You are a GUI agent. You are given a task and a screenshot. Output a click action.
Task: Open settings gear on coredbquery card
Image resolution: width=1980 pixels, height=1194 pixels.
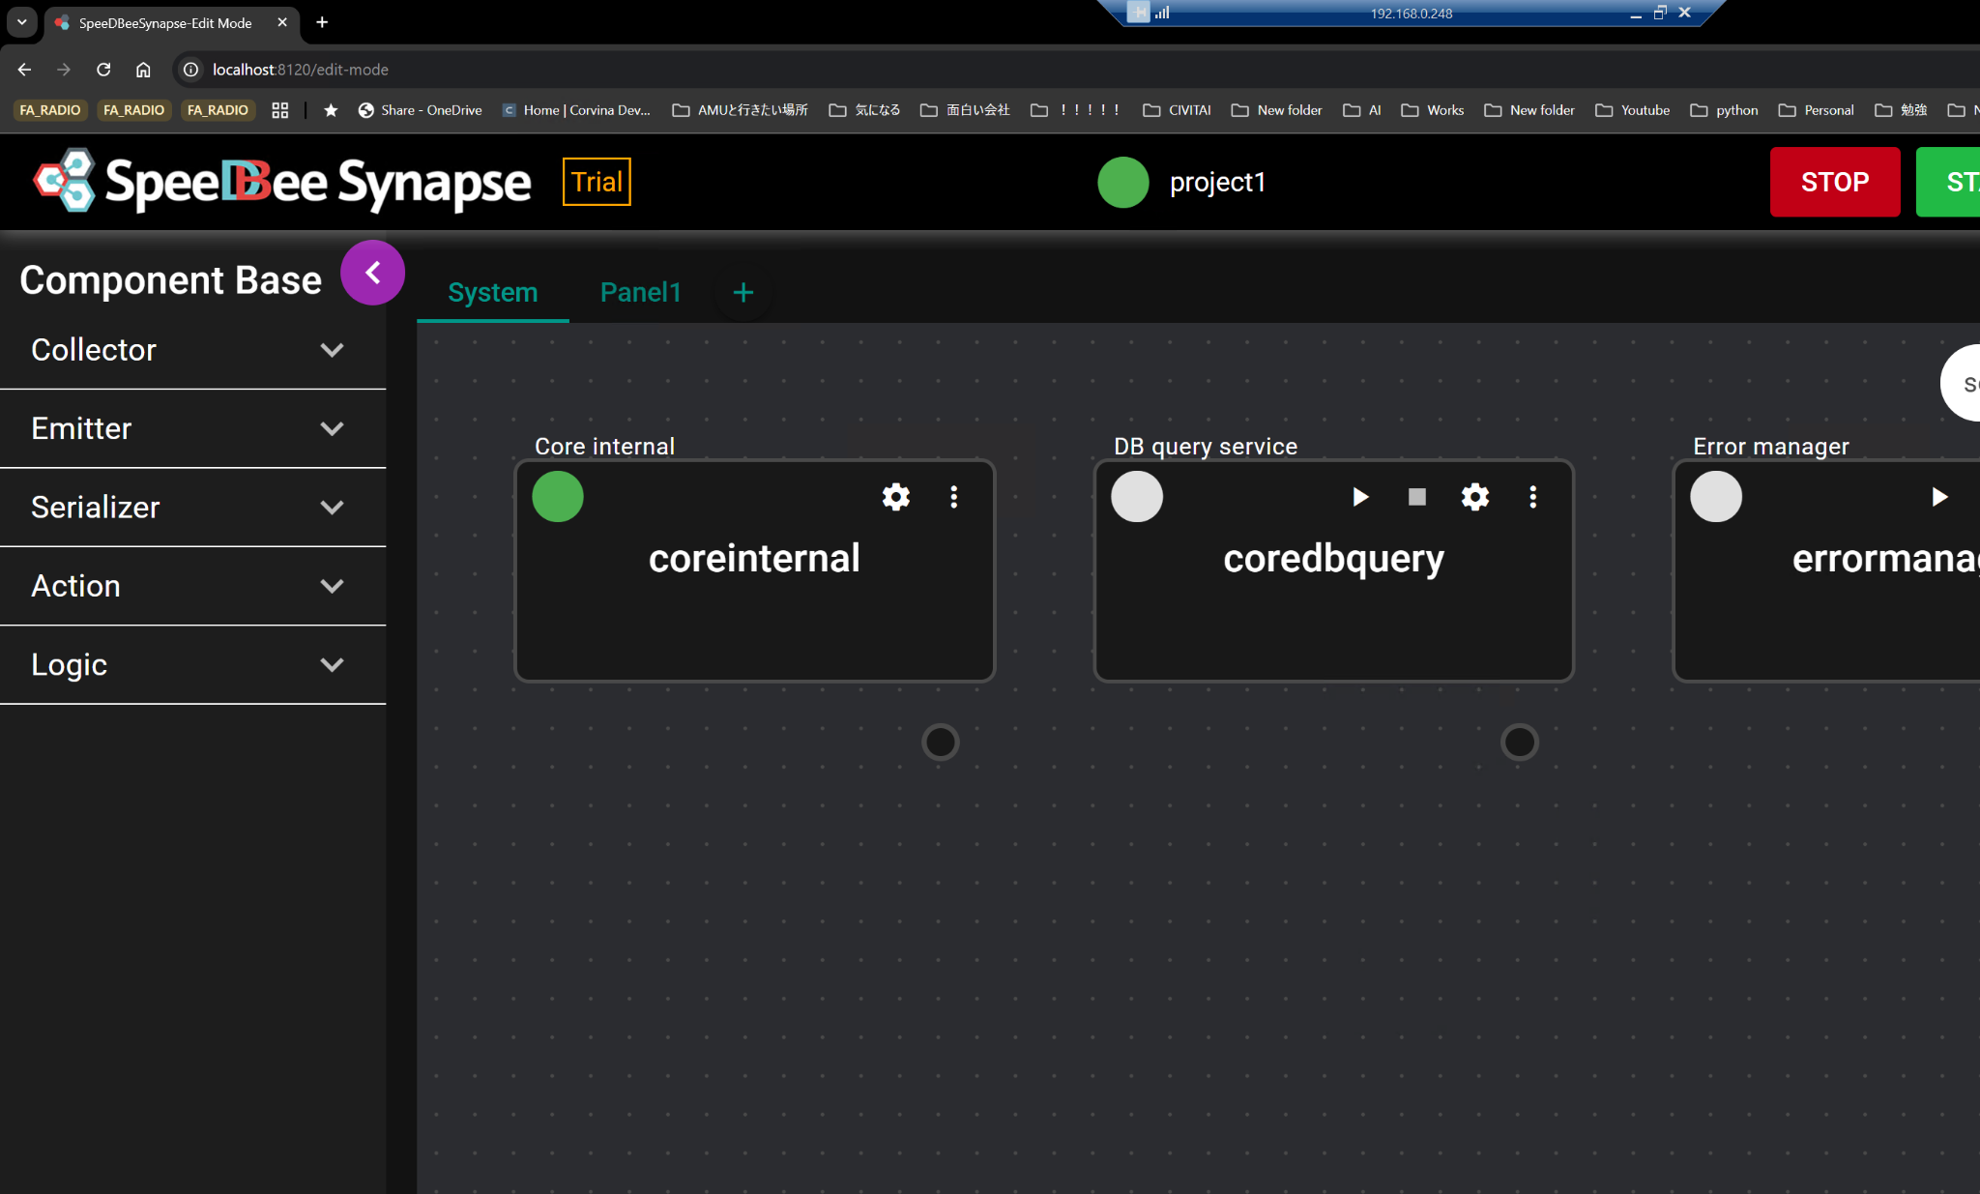[x=1474, y=497]
